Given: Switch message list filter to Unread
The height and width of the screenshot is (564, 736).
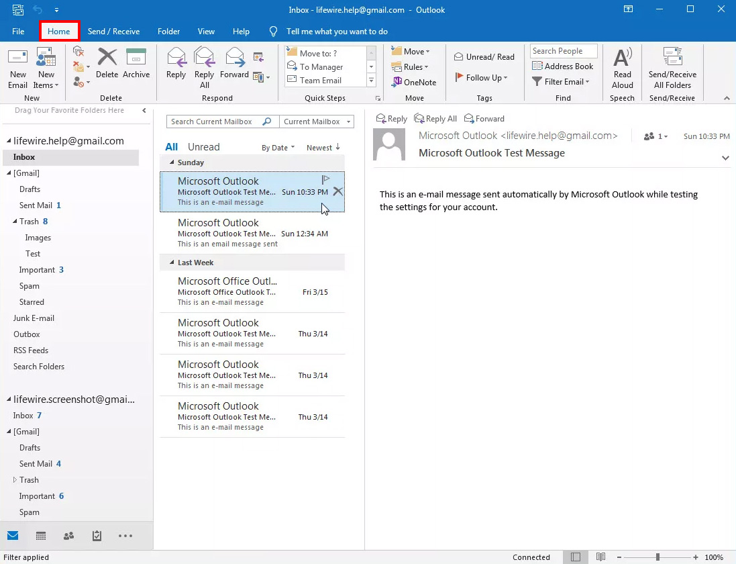Looking at the screenshot, I should (x=203, y=147).
